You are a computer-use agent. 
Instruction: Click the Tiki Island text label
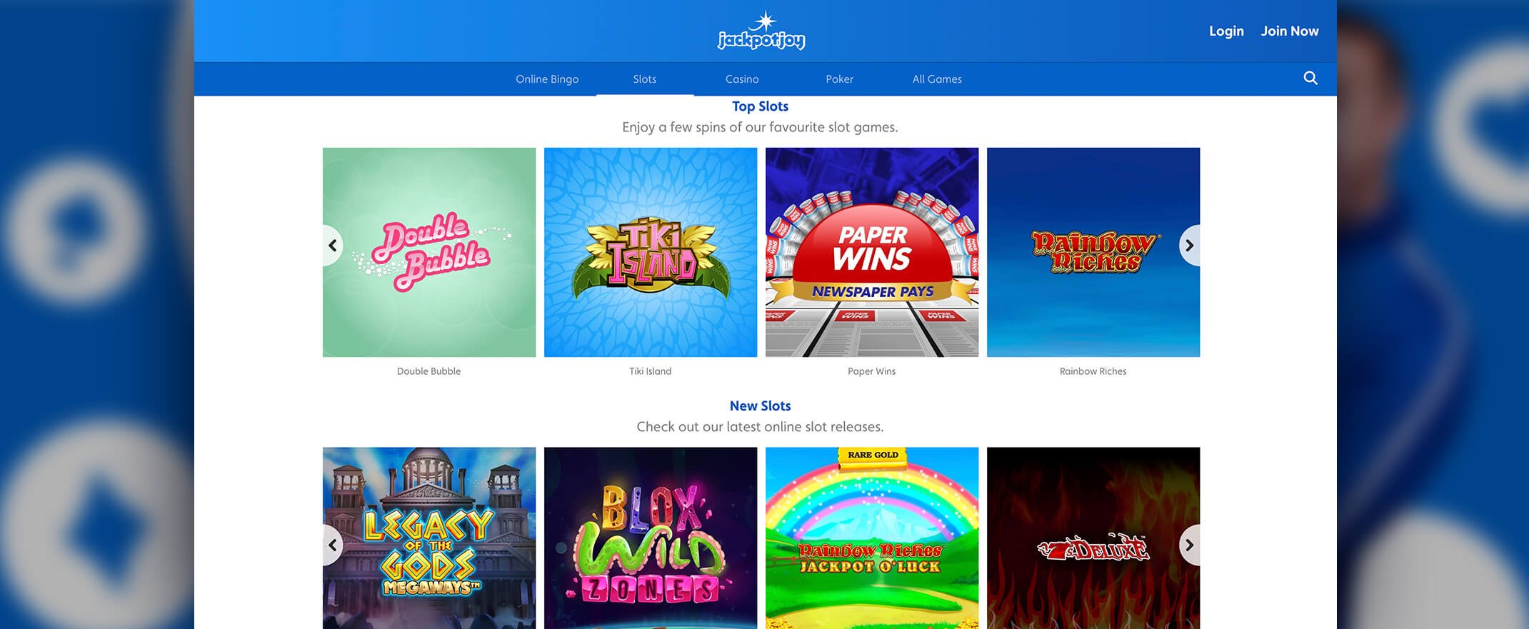pyautogui.click(x=651, y=371)
